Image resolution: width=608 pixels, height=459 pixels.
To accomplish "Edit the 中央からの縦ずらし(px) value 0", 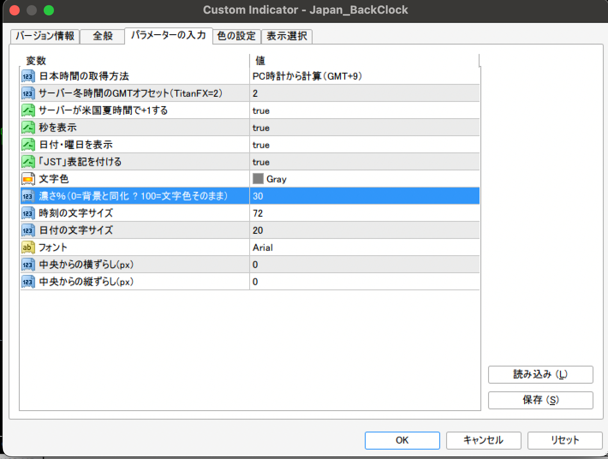I will [364, 282].
